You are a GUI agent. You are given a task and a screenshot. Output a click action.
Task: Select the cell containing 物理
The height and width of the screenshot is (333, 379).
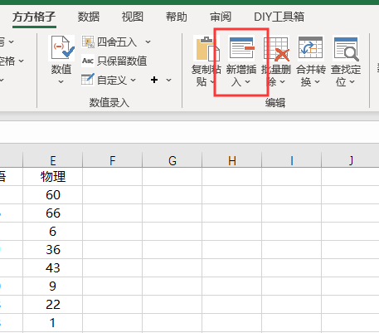53,176
